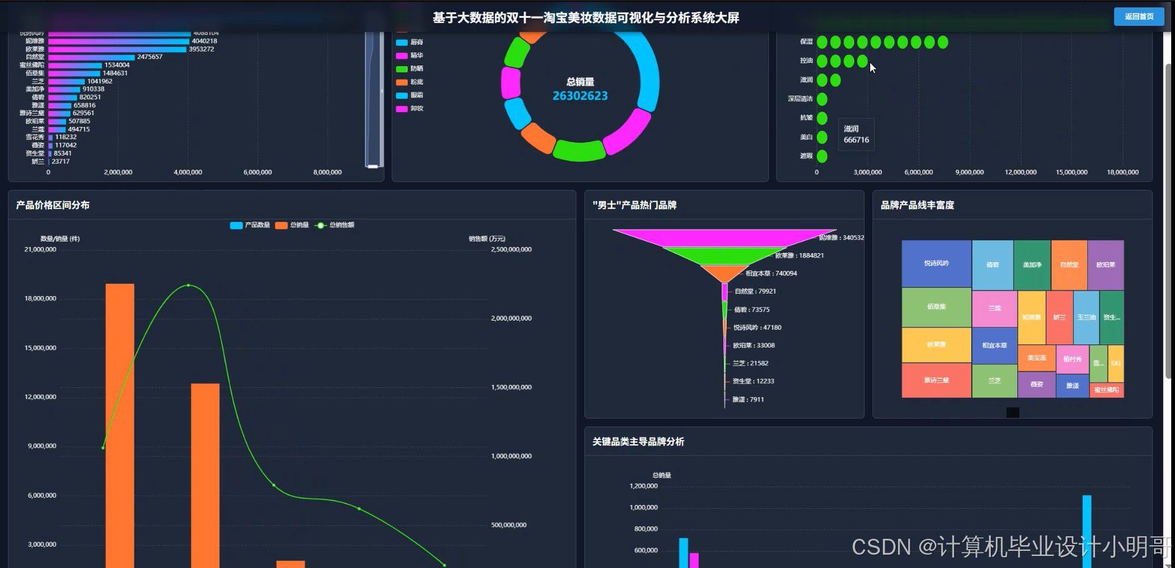1175x568 pixels.
Task: Click the 欧莱雅 treemap tile
Action: coord(936,345)
